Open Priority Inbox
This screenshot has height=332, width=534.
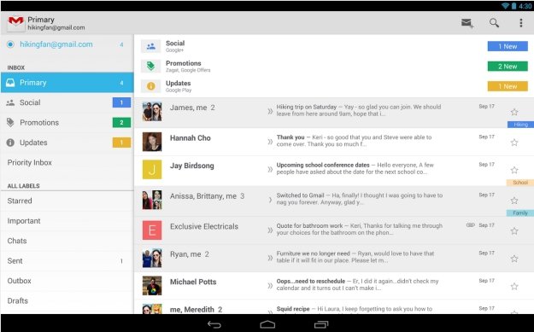click(67, 163)
